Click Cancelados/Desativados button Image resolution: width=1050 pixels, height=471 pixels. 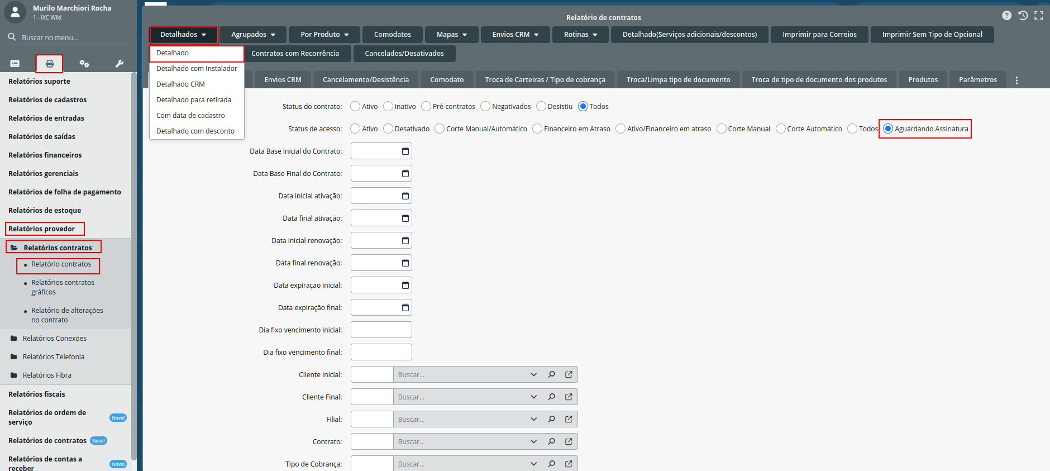(x=404, y=54)
